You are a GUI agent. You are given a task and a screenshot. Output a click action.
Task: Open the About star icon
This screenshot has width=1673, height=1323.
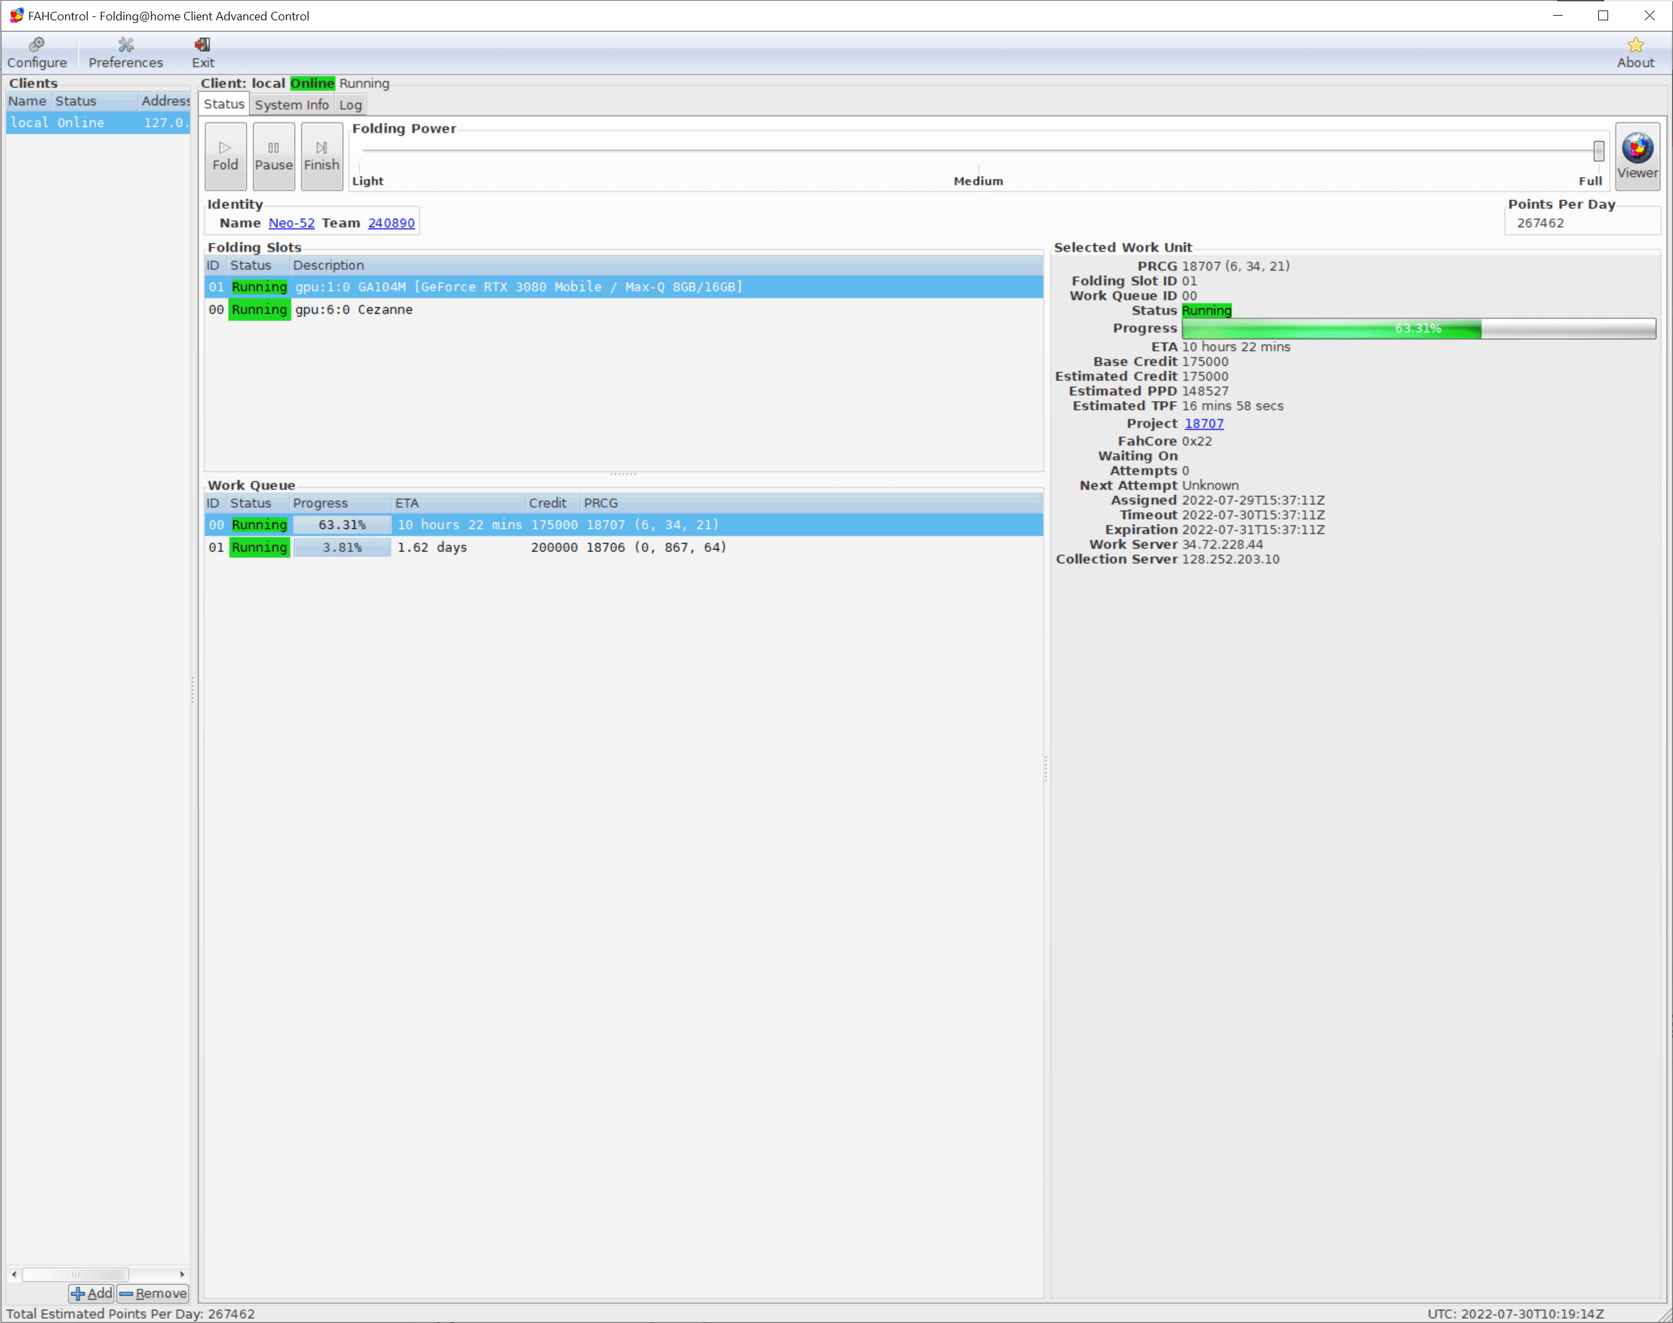1635,52
